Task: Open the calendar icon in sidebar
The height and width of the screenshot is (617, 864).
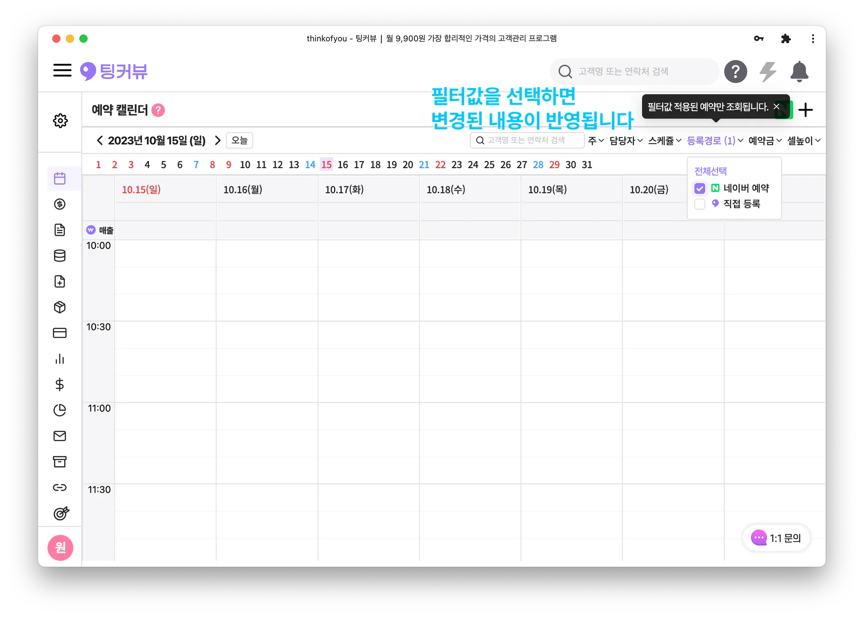Action: (60, 178)
